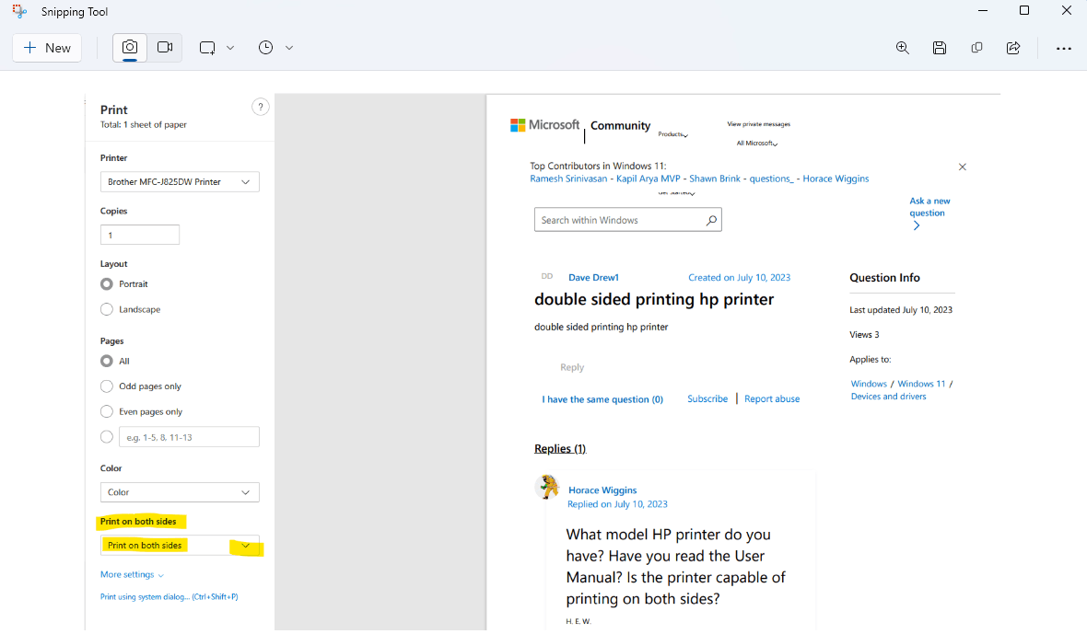This screenshot has height=634, width=1087.
Task: Click the question title double sided printing
Action: click(654, 300)
